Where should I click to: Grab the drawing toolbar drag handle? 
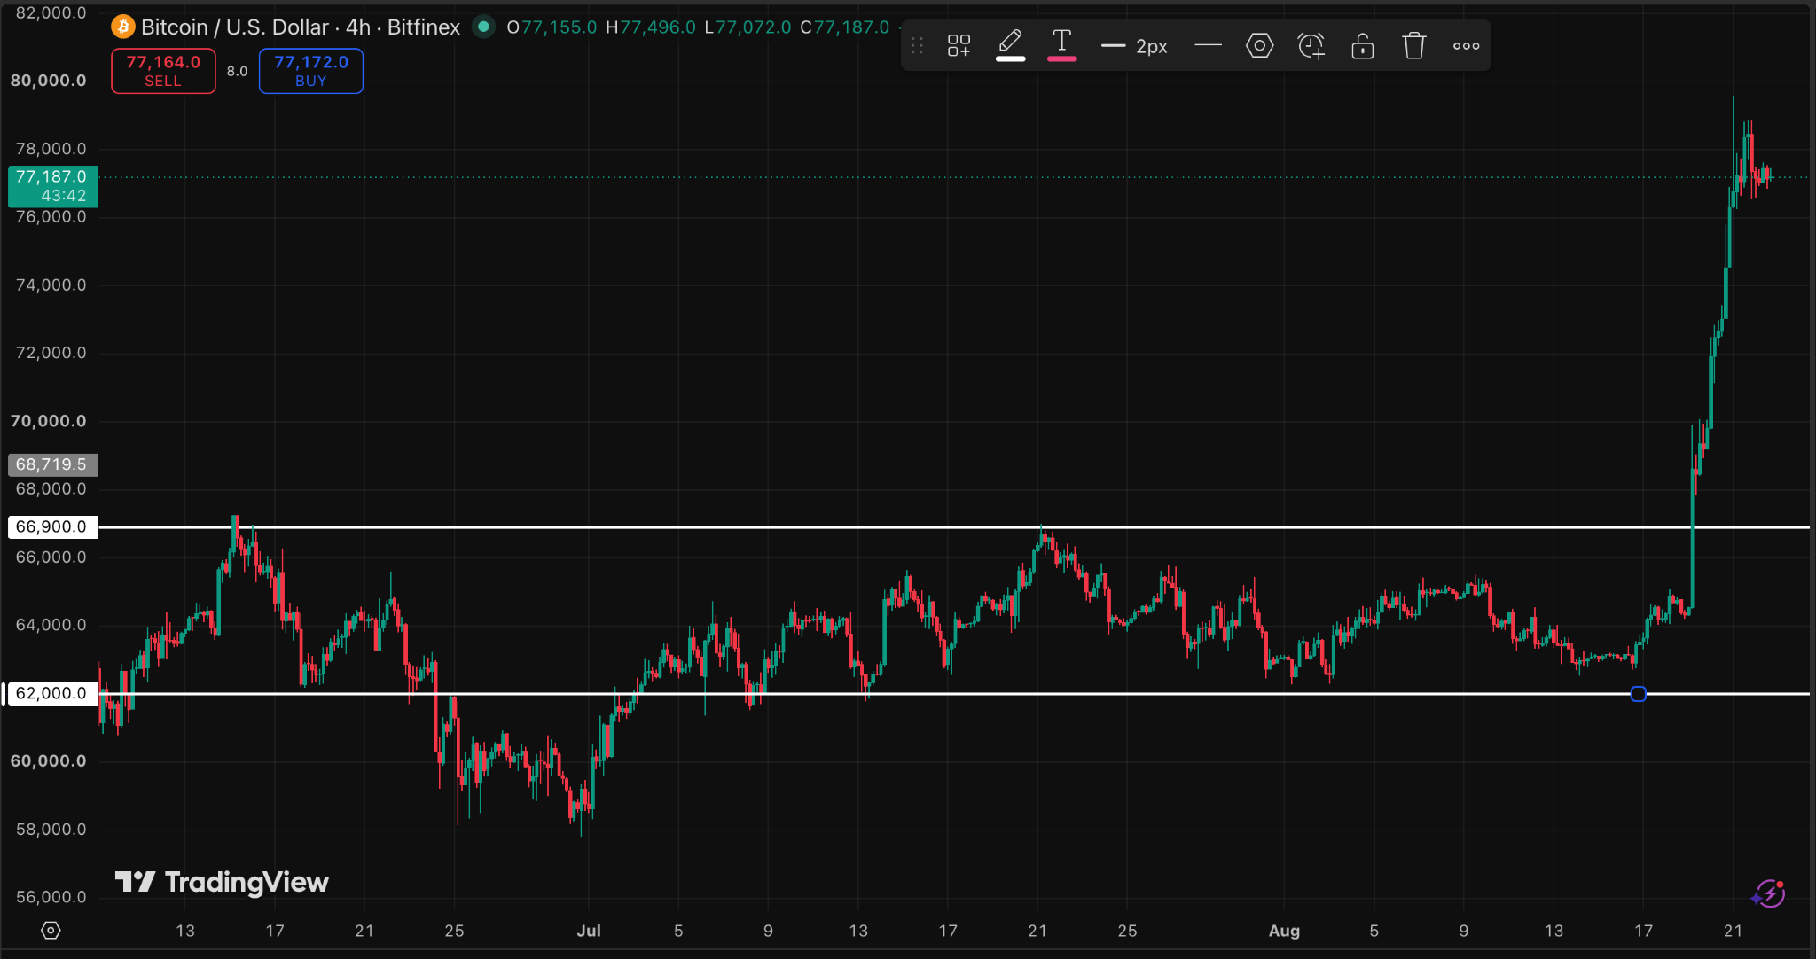click(917, 45)
